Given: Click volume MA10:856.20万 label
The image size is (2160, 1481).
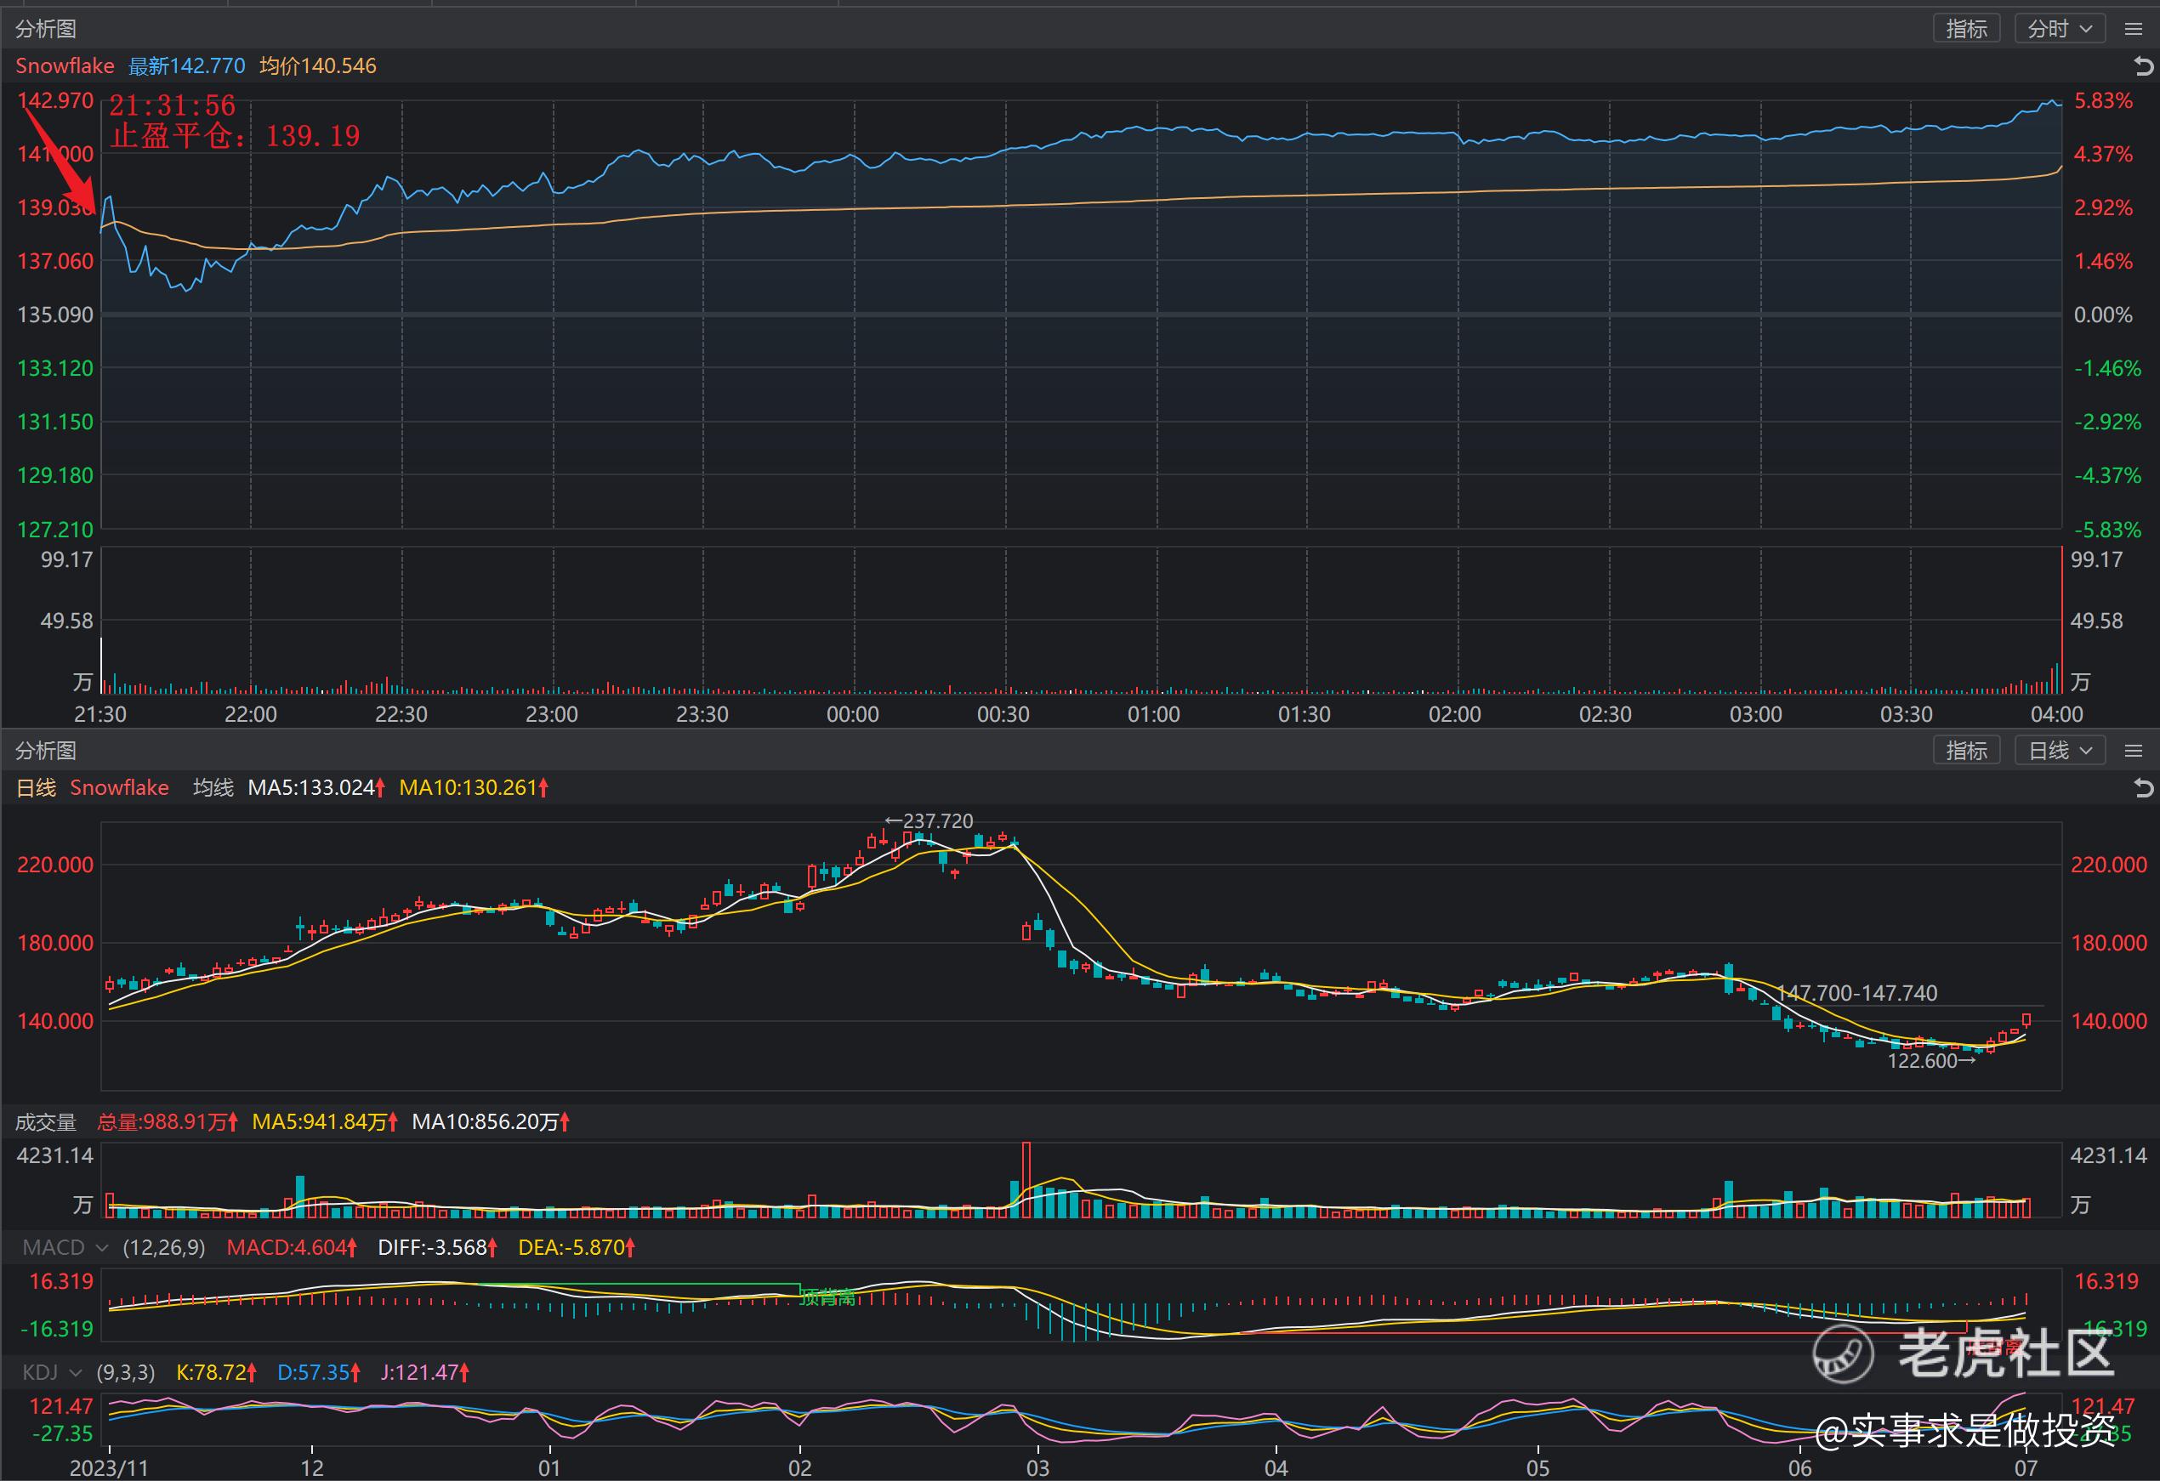Looking at the screenshot, I should (x=491, y=1121).
